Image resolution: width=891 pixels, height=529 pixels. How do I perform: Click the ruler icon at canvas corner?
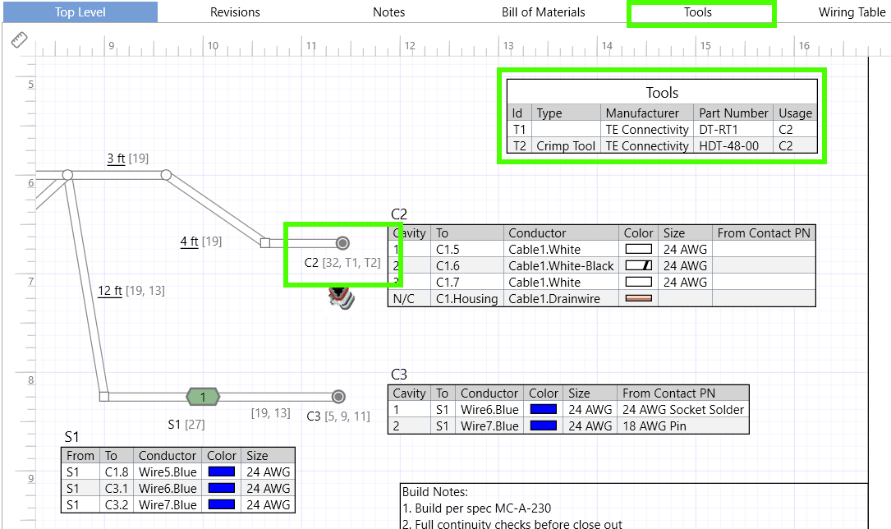click(x=19, y=39)
